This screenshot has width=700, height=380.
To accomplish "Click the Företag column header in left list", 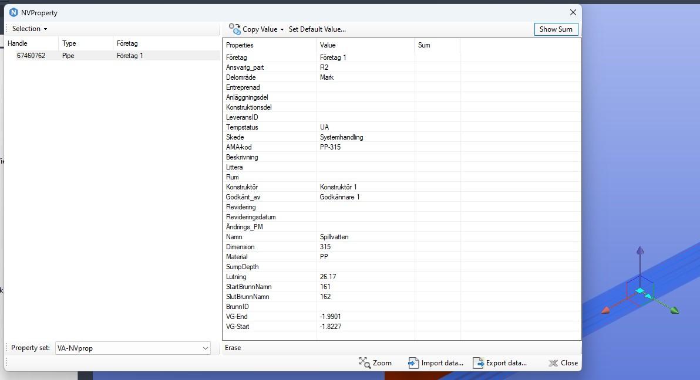I will (x=166, y=43).
